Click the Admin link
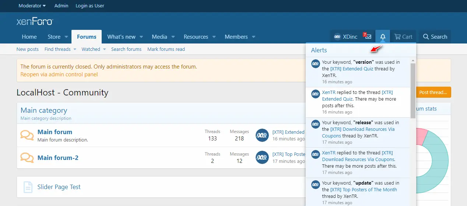 [x=61, y=6]
